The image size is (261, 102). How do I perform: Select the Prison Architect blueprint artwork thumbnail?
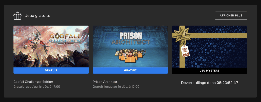pyautogui.click(x=130, y=46)
